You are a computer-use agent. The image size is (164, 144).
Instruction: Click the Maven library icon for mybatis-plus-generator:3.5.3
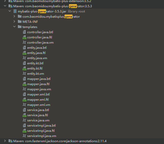click(10, 6)
